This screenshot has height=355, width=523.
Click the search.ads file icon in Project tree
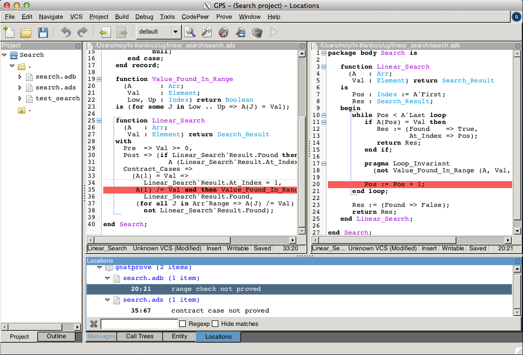pos(29,88)
